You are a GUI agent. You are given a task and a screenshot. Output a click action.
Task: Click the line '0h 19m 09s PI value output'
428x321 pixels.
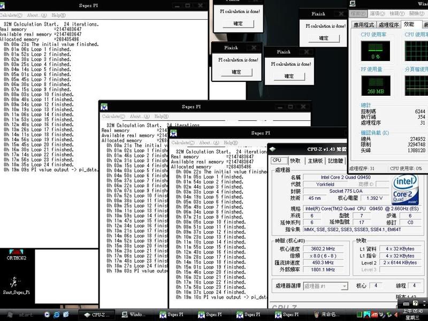[50, 170]
